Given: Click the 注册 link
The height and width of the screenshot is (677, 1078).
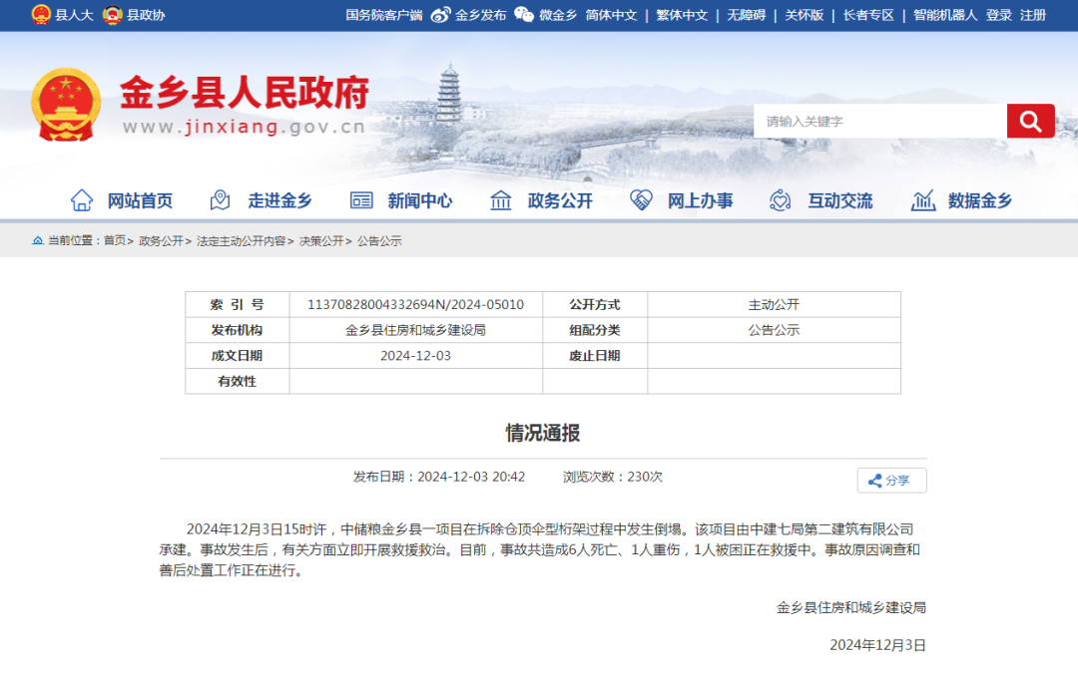Looking at the screenshot, I should 1033,15.
